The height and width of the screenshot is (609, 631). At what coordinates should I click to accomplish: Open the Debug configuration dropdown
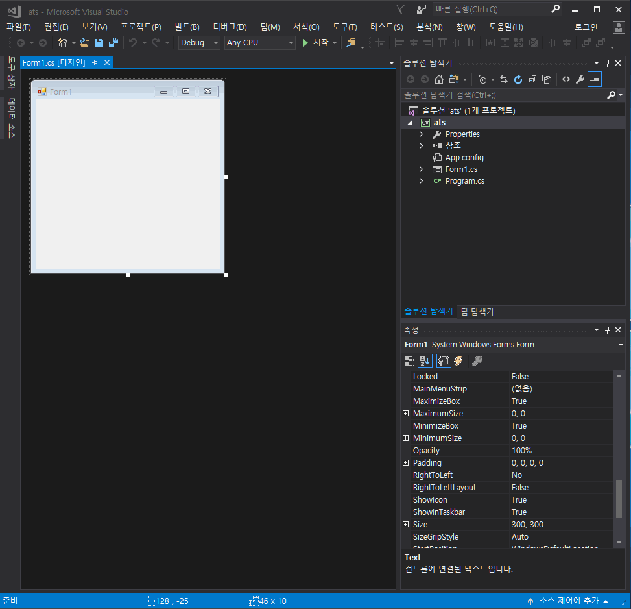199,43
